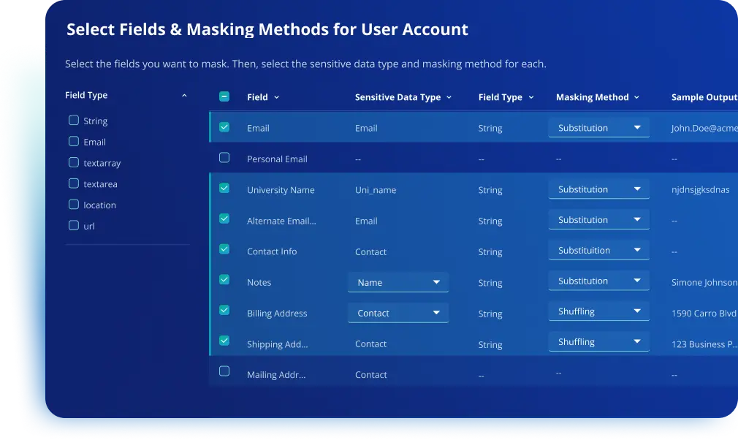Check the textarea filter checkbox
Screen dimensions: 738x440
pos(74,183)
